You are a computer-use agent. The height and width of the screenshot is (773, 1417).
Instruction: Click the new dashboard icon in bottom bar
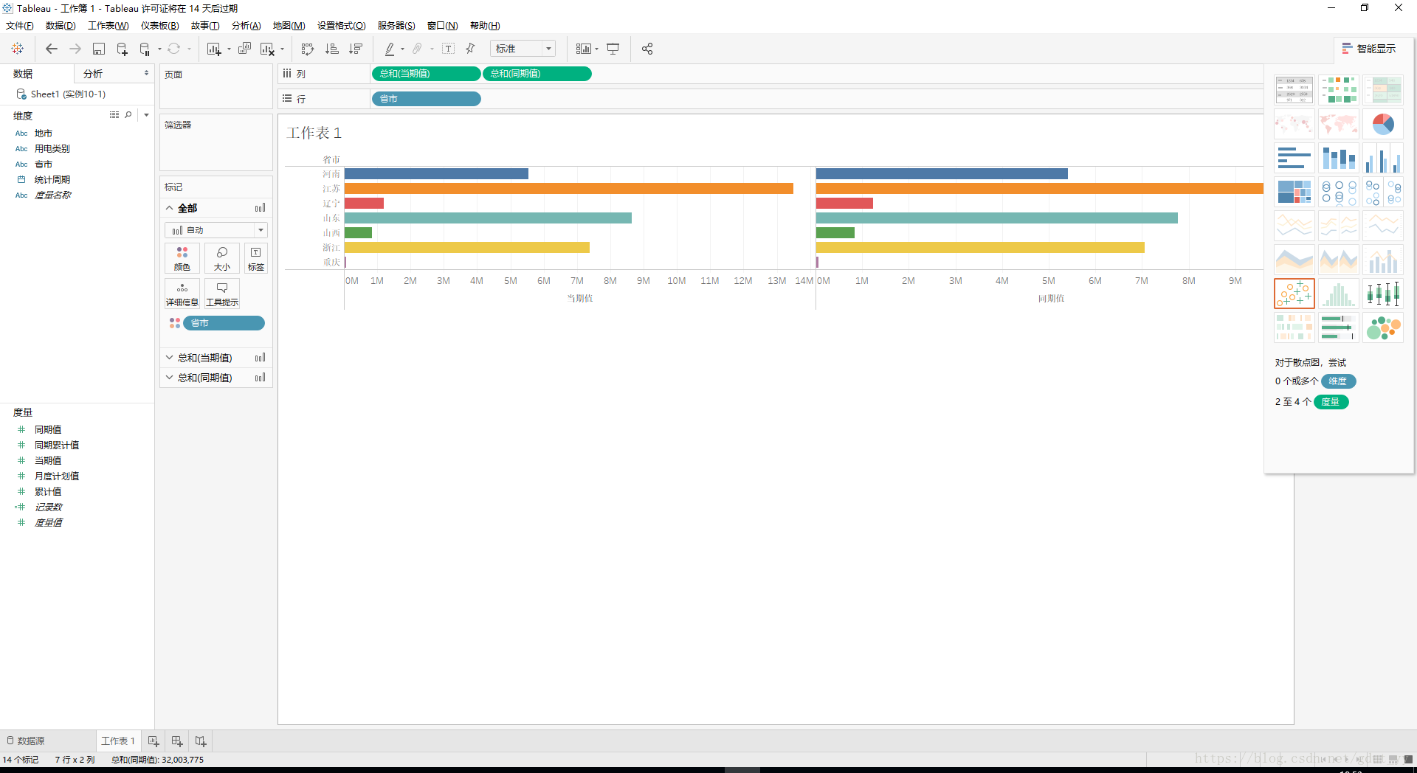coord(177,741)
